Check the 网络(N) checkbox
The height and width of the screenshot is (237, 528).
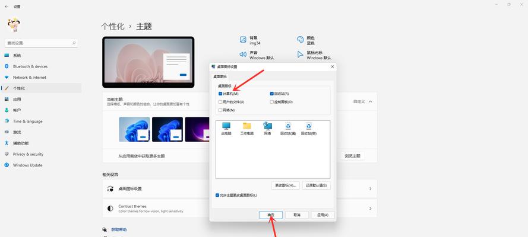pos(220,110)
